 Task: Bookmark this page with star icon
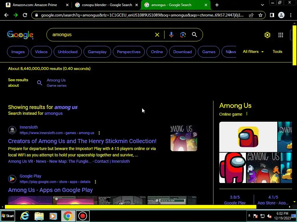[x=260, y=15]
